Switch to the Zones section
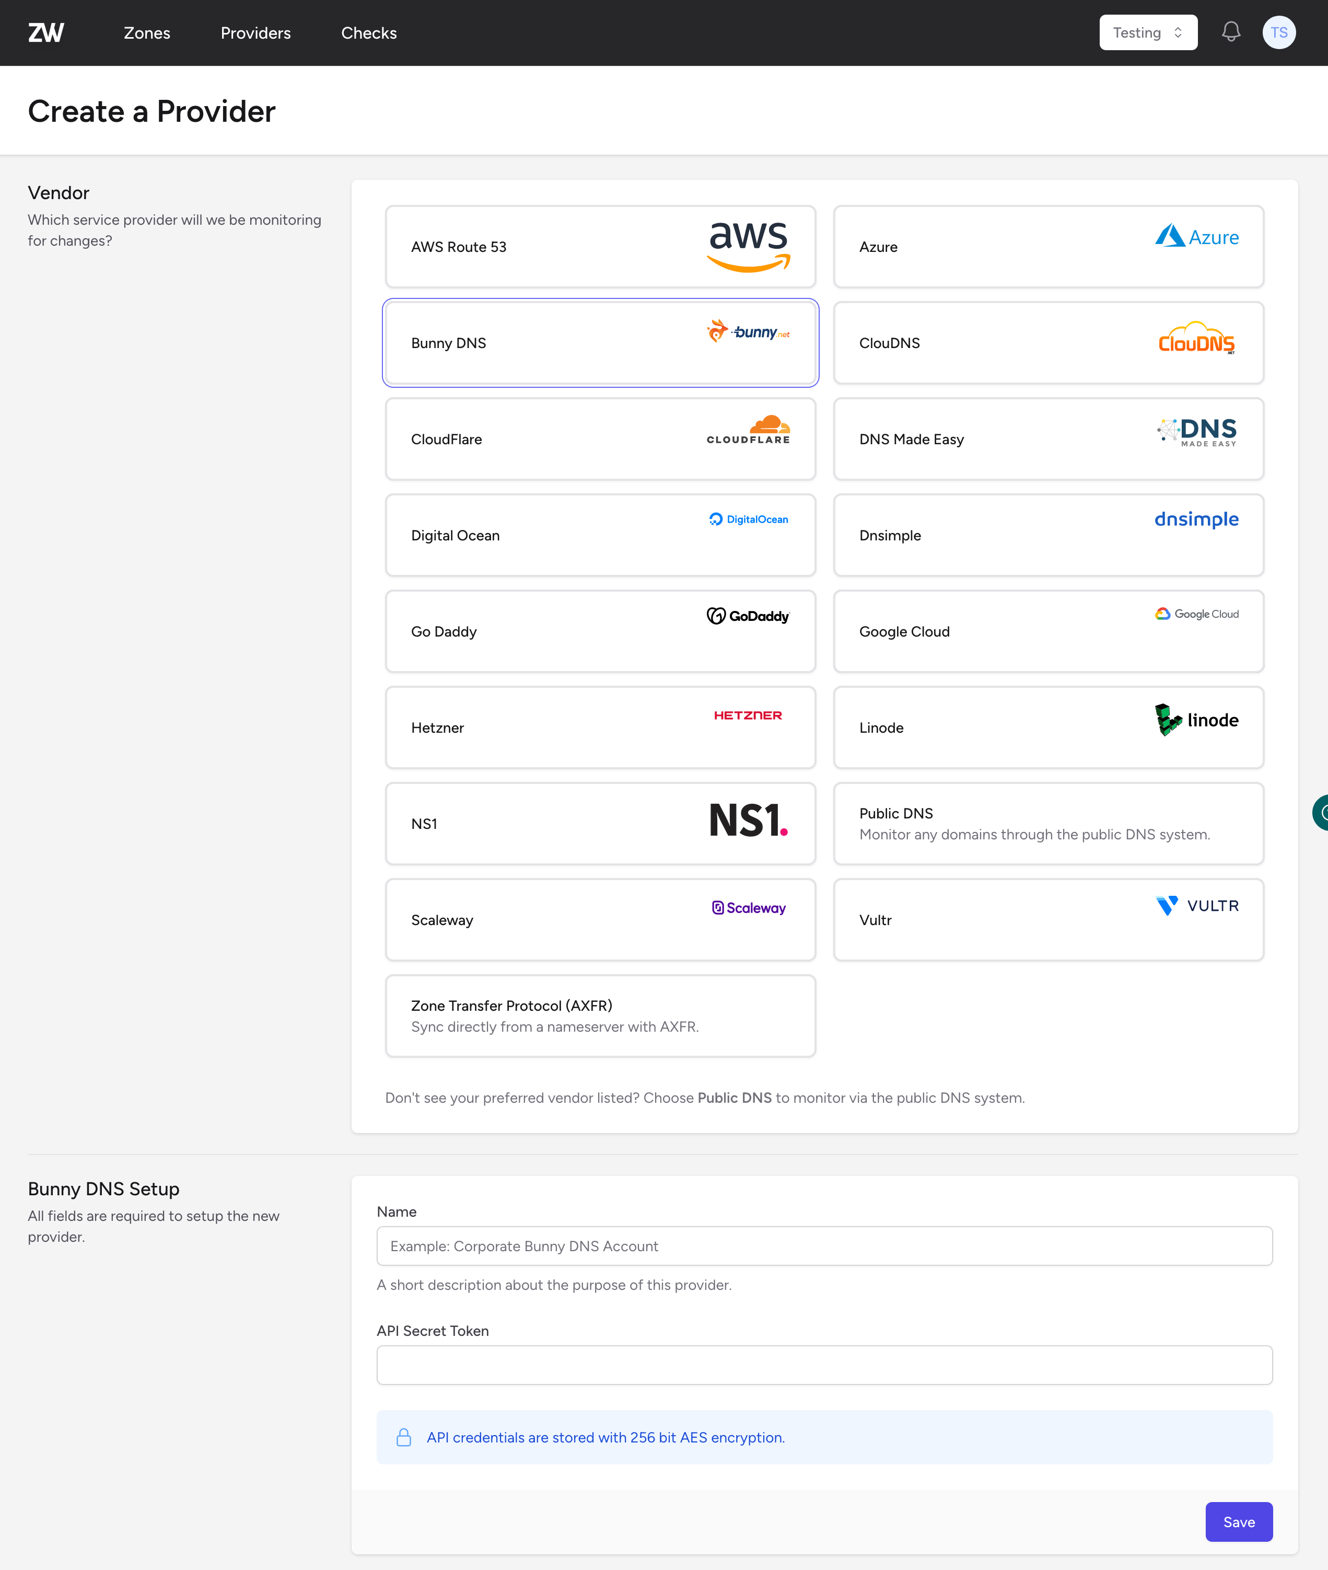The image size is (1328, 1570). click(147, 32)
